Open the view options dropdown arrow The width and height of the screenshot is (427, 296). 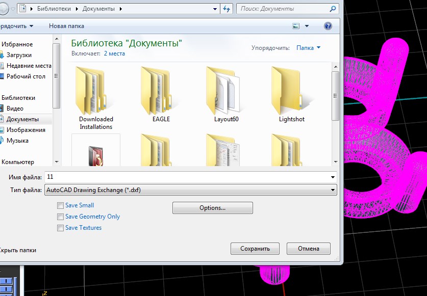tap(307, 26)
